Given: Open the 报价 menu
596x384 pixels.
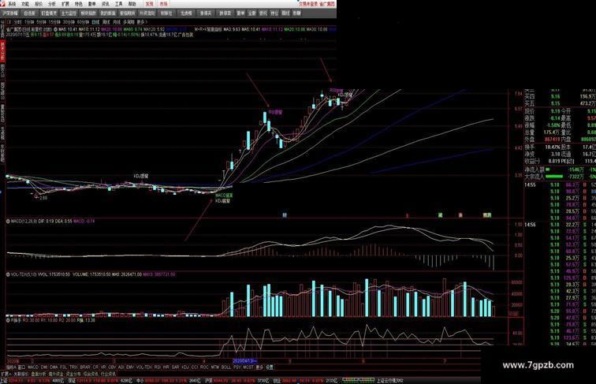Looking at the screenshot, I should pyautogui.click(x=39, y=4).
